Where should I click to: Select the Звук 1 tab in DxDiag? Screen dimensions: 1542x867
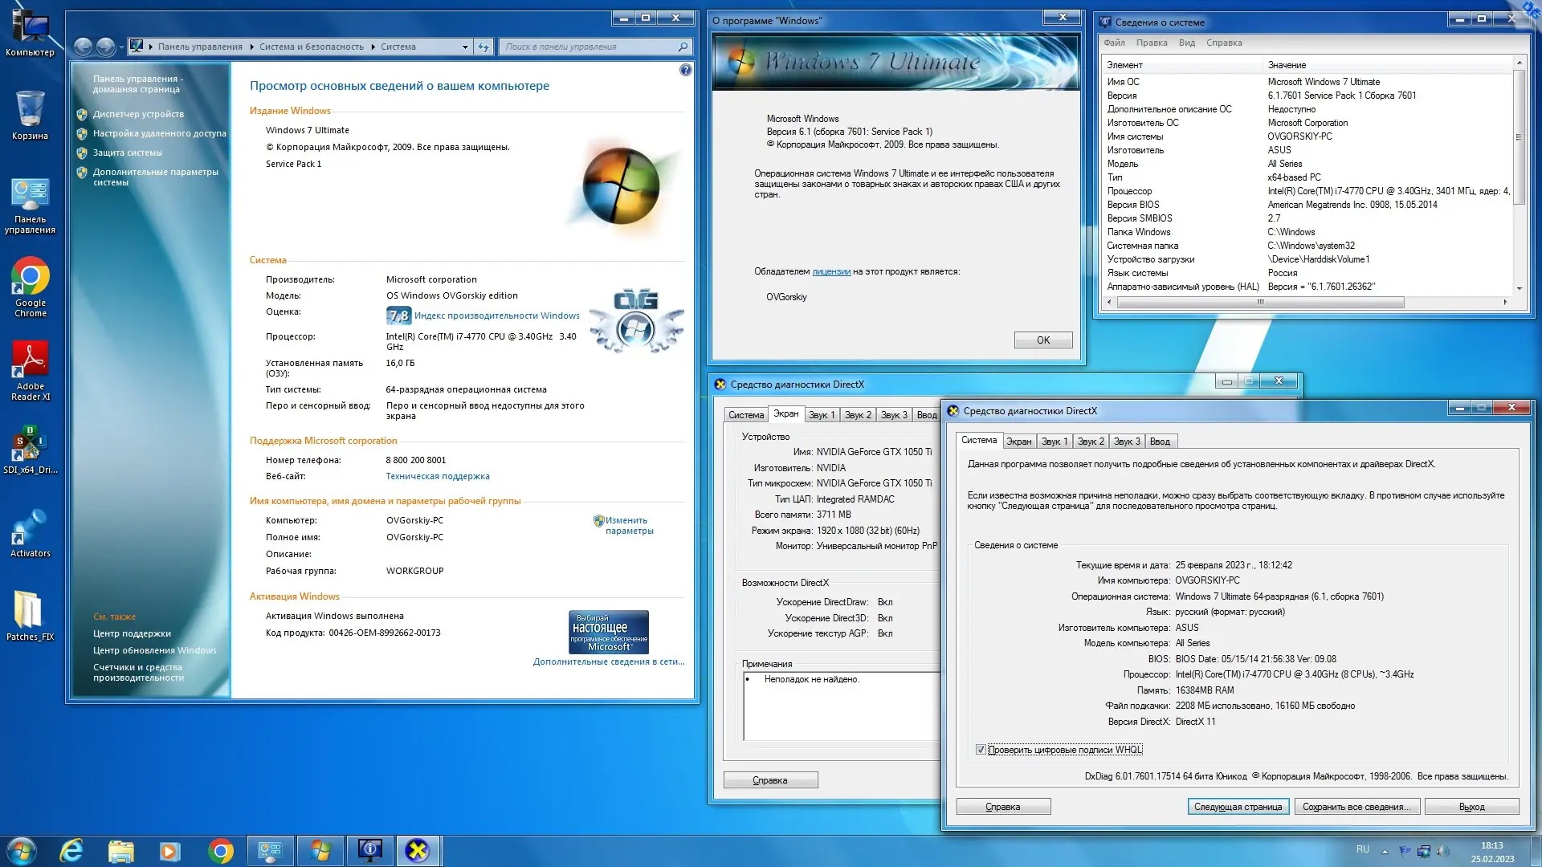1055,441
